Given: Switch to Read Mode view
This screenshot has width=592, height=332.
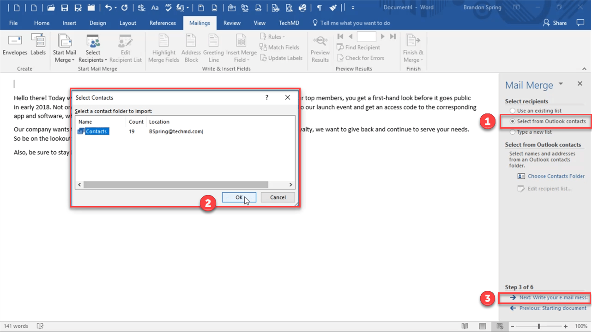Looking at the screenshot, I should tap(465, 326).
